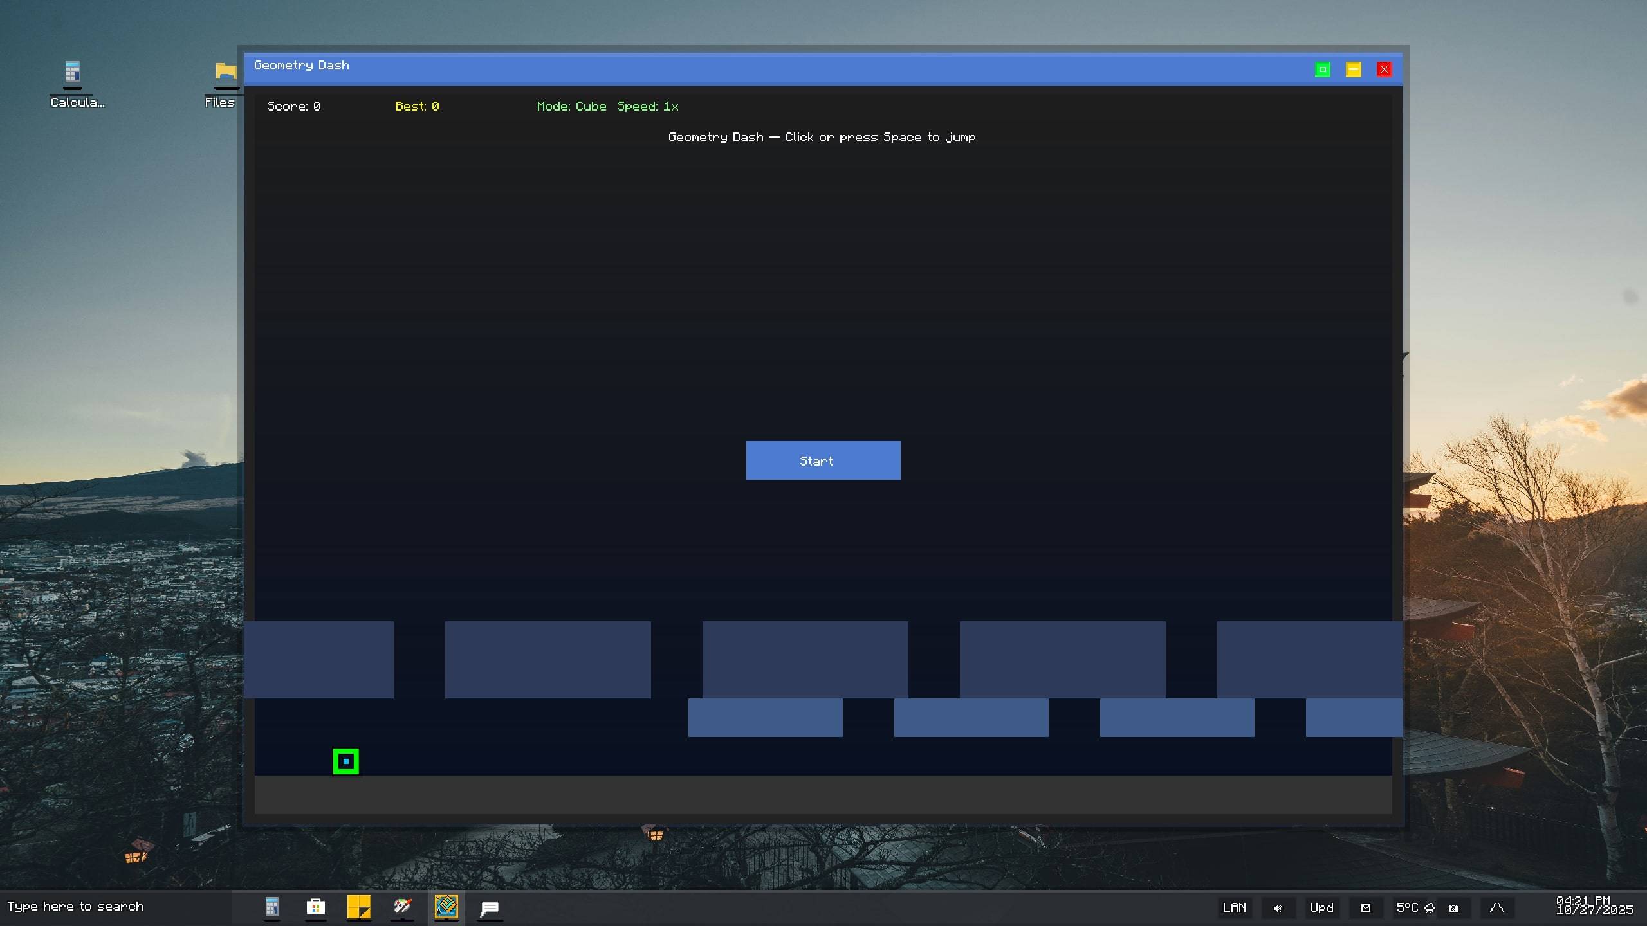Click the LAN network tray indicator
The width and height of the screenshot is (1647, 926).
coord(1234,907)
